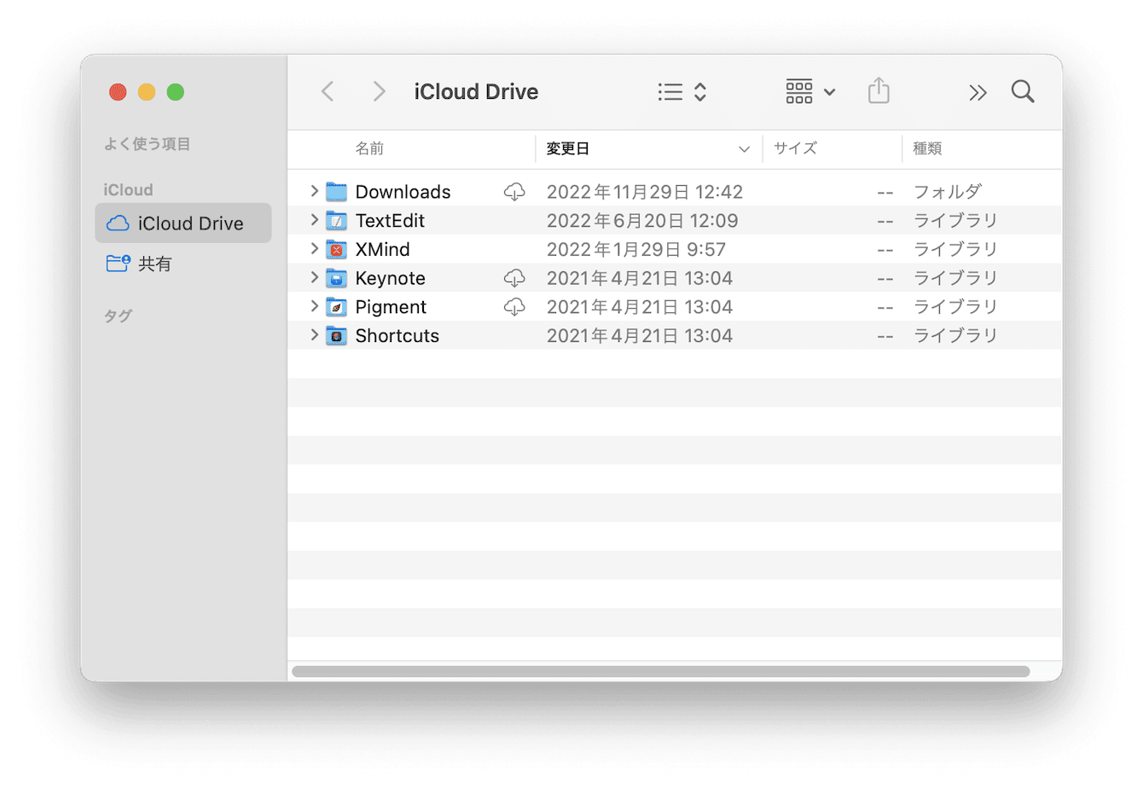This screenshot has height=788, width=1143.
Task: Select the Keynote name text
Action: tap(390, 278)
